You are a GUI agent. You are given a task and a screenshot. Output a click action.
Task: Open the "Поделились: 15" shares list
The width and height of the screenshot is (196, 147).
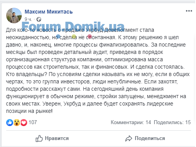pyautogui.click(x=172, y=122)
